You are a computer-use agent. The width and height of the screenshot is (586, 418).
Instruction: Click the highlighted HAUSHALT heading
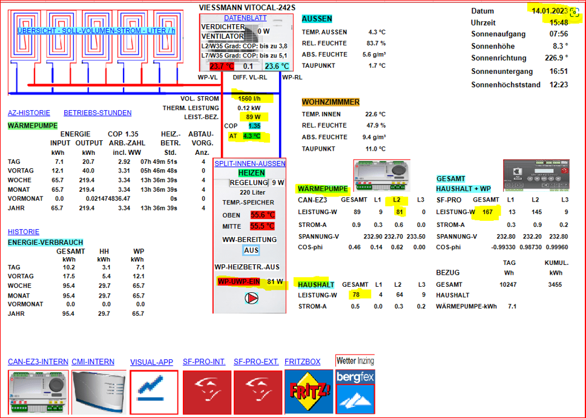(316, 285)
